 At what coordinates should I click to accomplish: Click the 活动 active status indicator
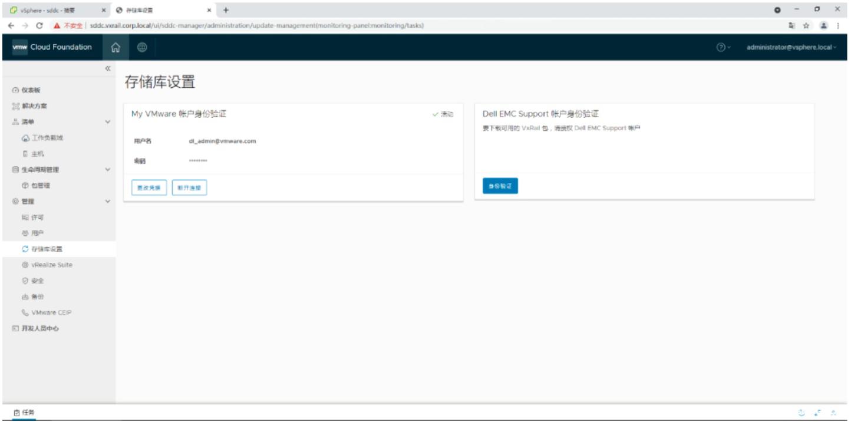click(443, 114)
